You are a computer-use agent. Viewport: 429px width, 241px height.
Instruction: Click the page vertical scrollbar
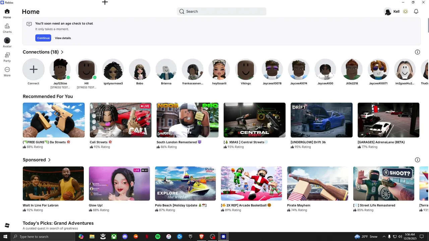pos(428,25)
